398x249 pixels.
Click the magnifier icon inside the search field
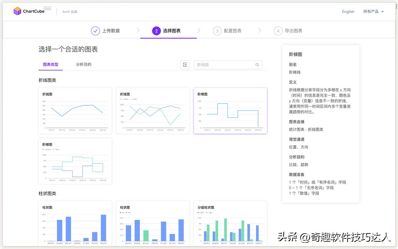[257, 65]
